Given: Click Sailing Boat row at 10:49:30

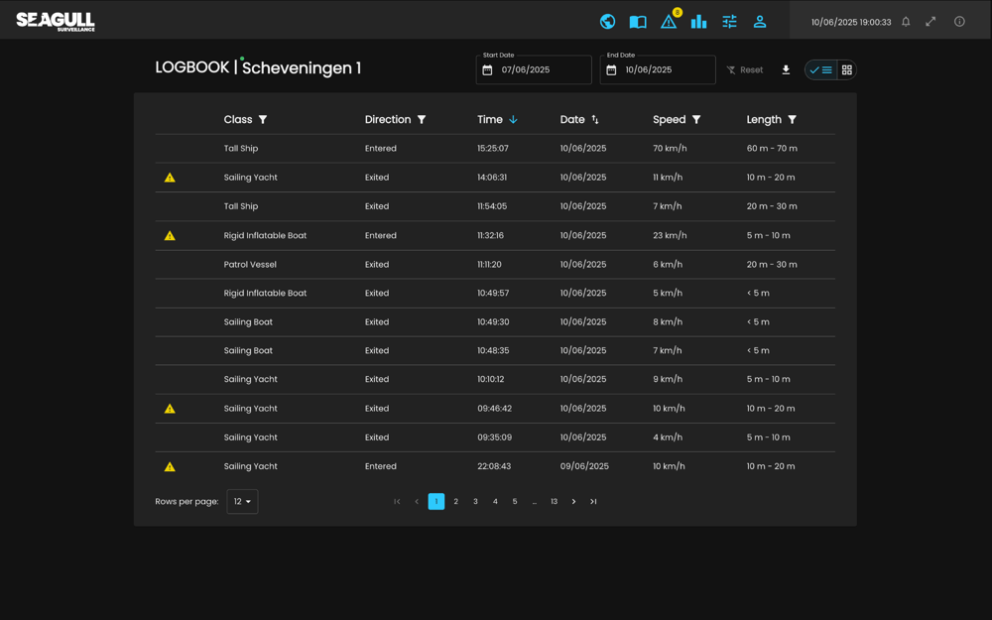Looking at the screenshot, I should (495, 322).
